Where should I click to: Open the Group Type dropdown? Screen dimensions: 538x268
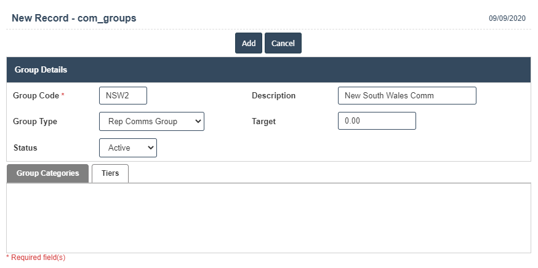click(151, 122)
